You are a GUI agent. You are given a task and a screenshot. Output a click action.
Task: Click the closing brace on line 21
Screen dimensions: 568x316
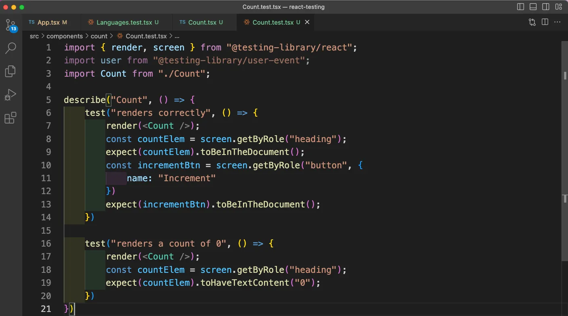(x=67, y=309)
